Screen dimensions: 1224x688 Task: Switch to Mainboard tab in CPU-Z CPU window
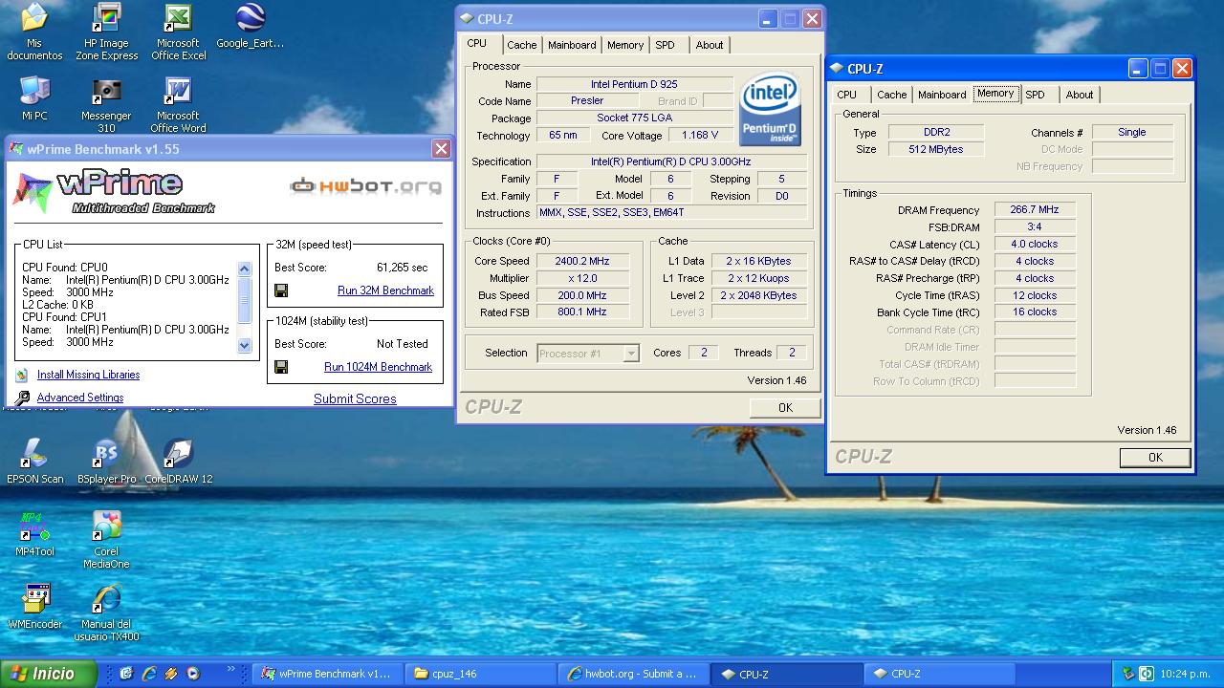(x=572, y=45)
